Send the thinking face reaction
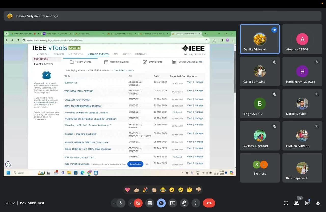Screen dimensions: 326x212 pos(189,190)
